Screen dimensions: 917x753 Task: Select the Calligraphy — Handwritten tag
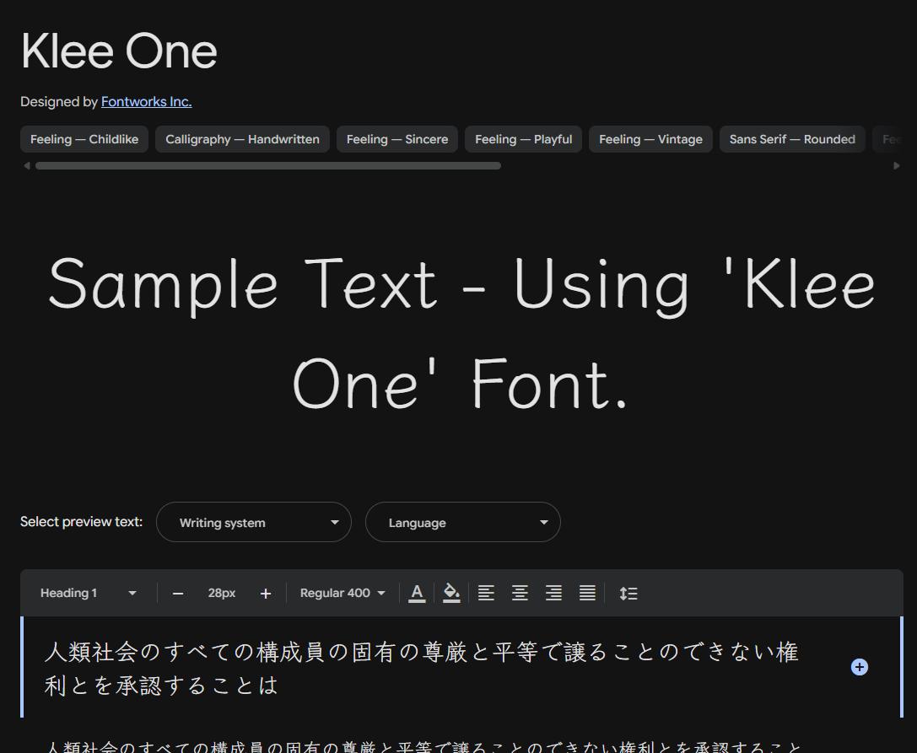coord(242,139)
